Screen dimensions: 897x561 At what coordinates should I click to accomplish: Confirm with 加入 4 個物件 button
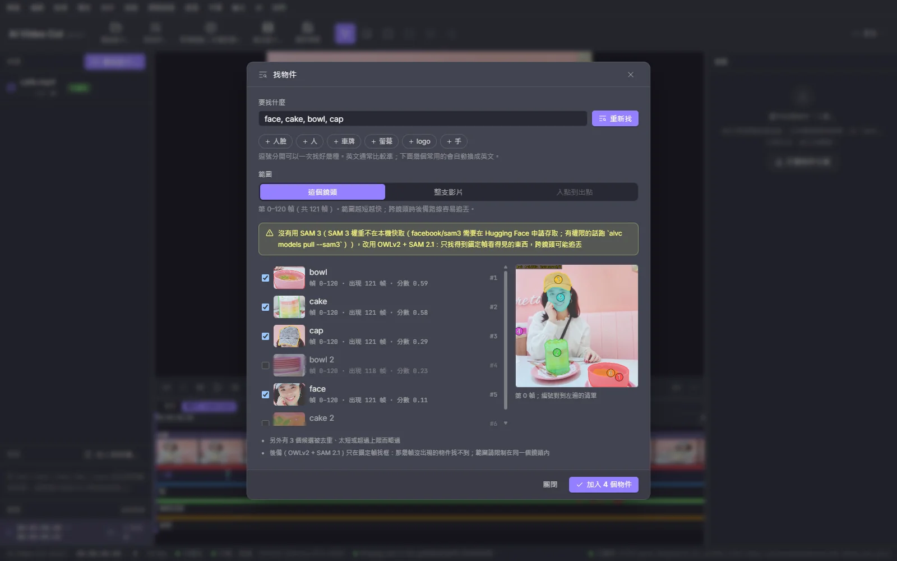(x=603, y=485)
